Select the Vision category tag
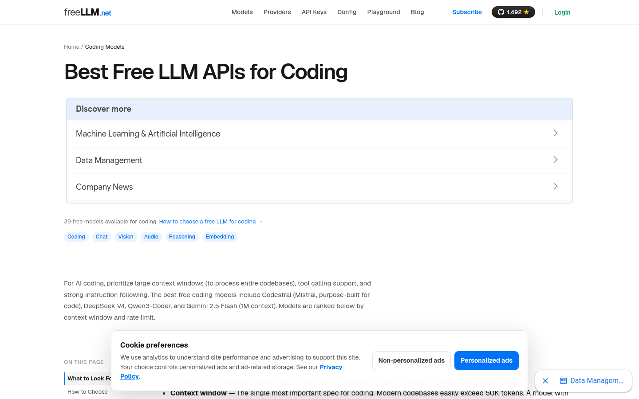Screen dimensions: 639x399 pyautogui.click(x=126, y=237)
